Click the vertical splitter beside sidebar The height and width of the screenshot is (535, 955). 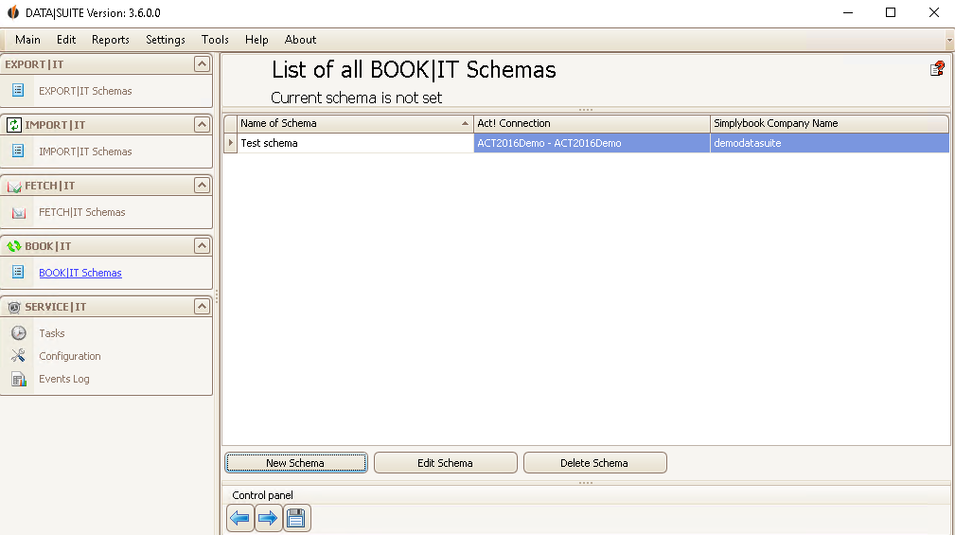(216, 296)
